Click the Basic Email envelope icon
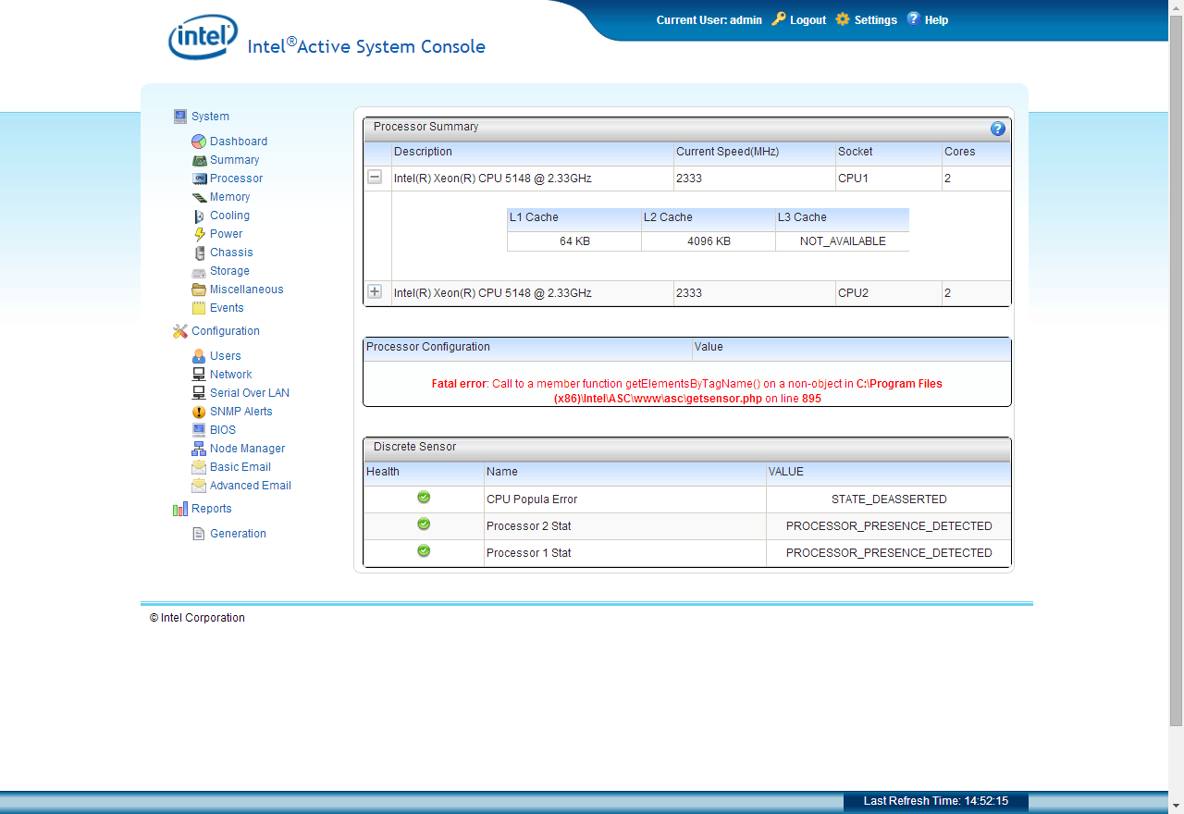1184x814 pixels. click(199, 467)
